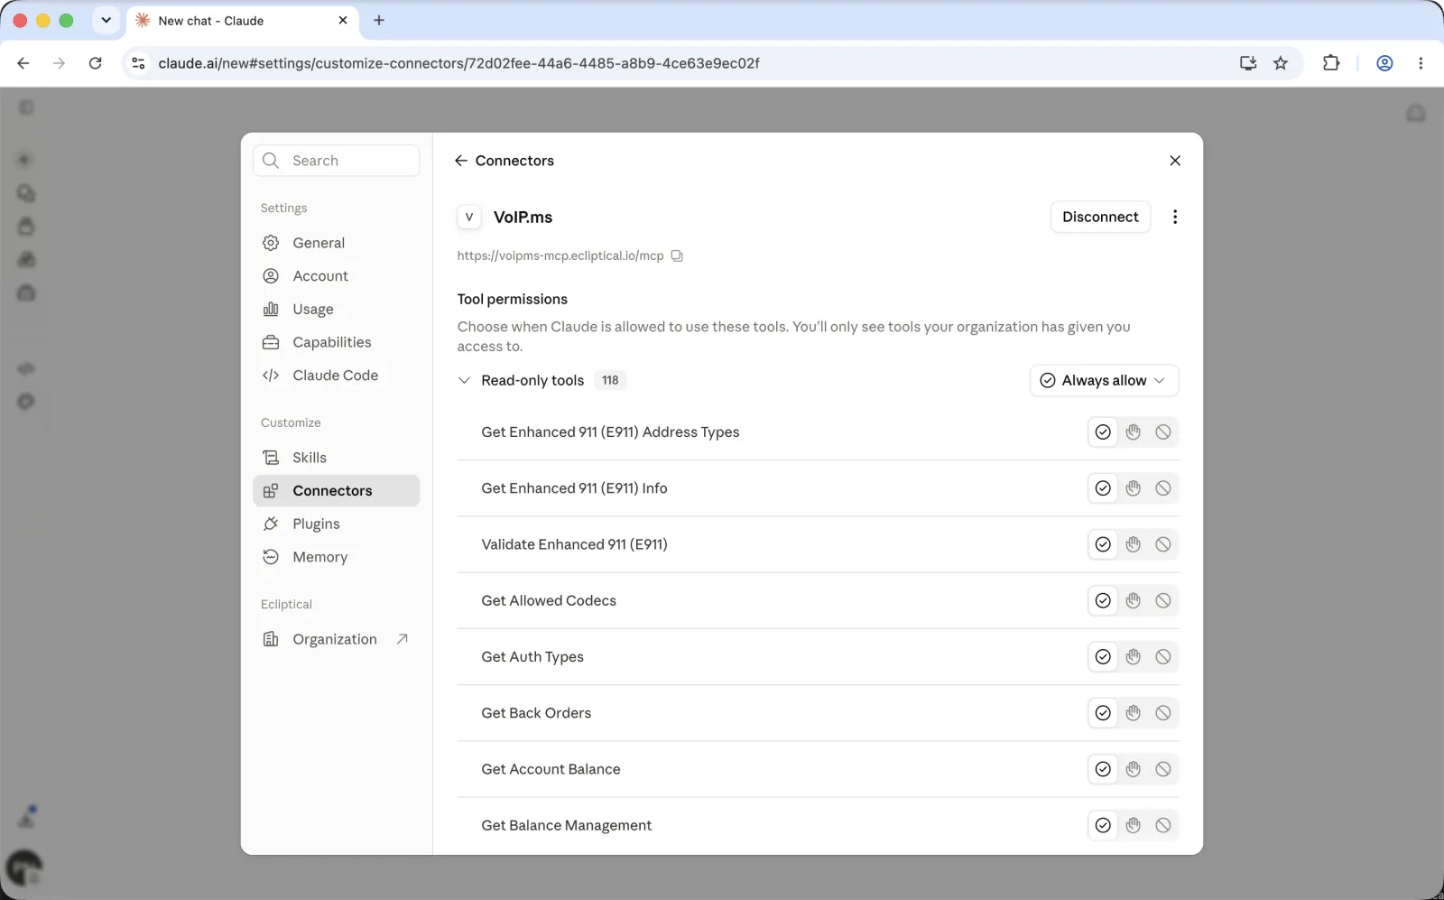Reload the page in the browser

95,63
